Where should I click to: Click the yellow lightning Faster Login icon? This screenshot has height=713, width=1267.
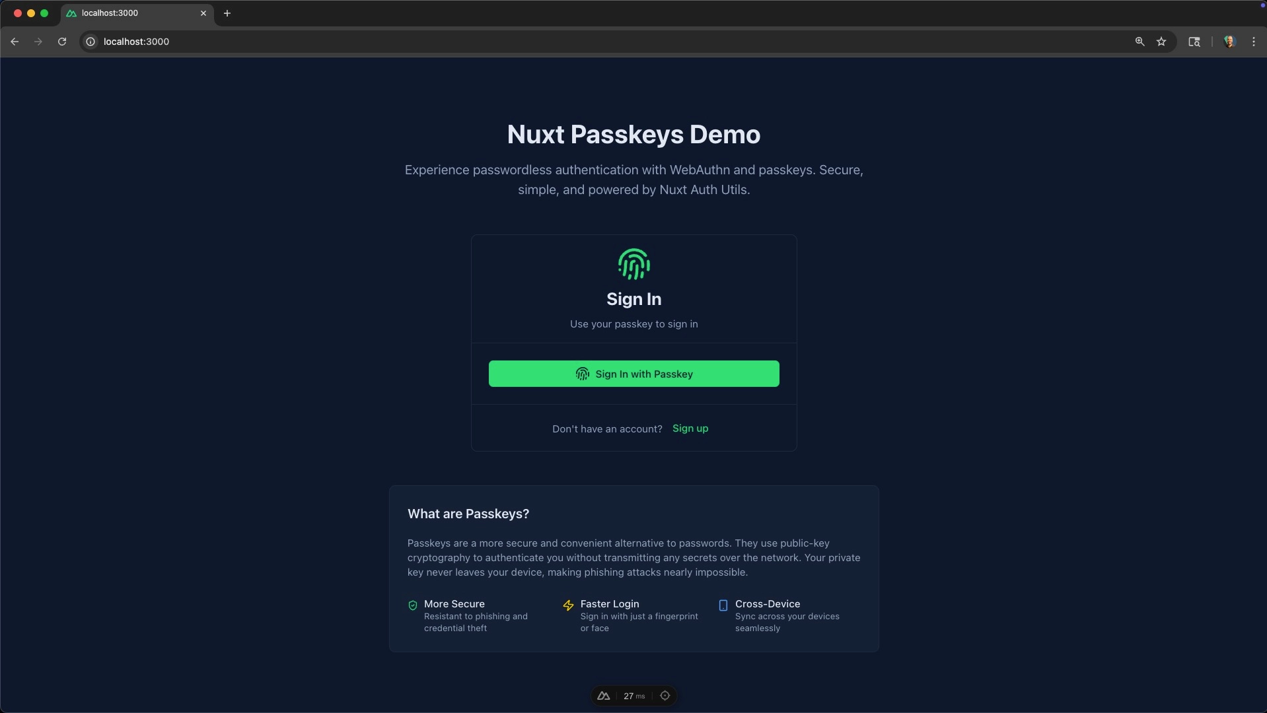(568, 605)
